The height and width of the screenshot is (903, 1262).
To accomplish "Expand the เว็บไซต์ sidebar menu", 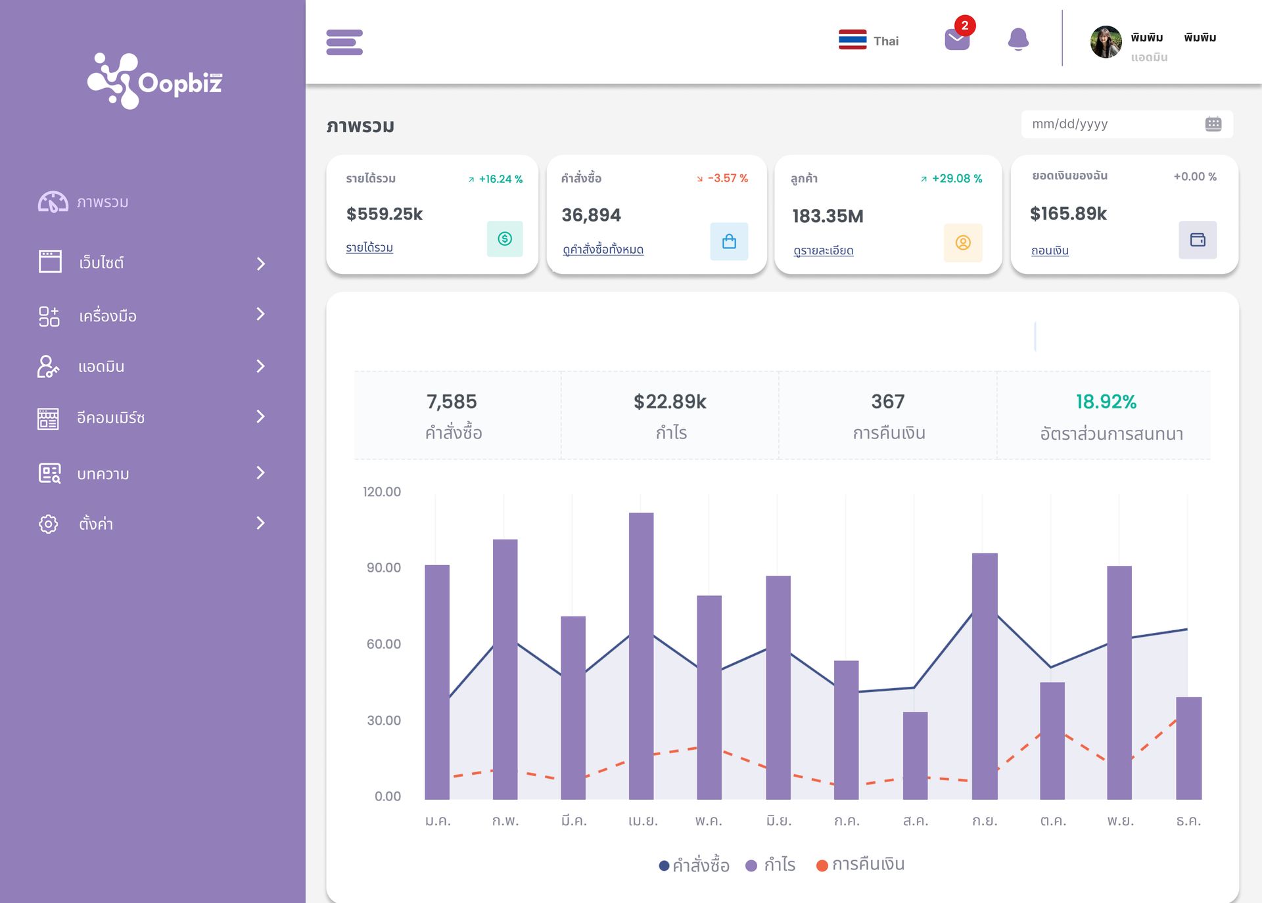I will point(152,263).
